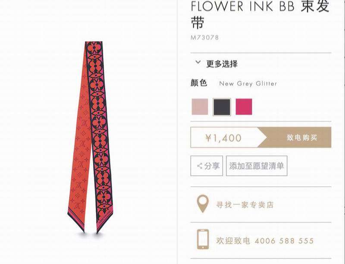The width and height of the screenshot is (345, 264).
Task: Click the 致电购买 call-to-buy button
Action: click(295, 138)
